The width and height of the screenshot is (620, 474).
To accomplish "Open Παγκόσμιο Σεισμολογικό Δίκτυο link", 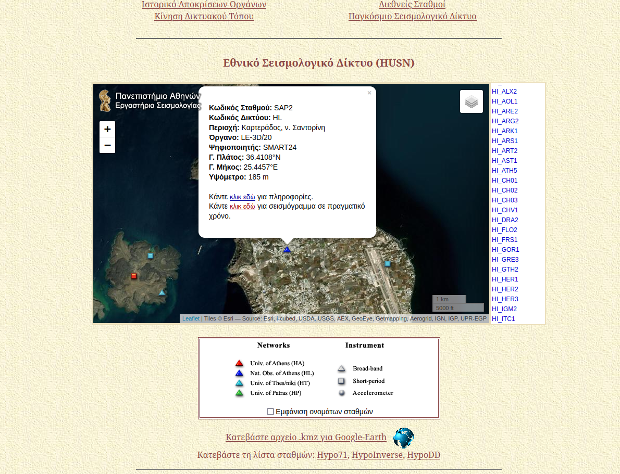I will (x=413, y=16).
